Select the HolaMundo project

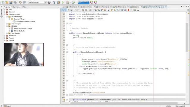click(12, 36)
